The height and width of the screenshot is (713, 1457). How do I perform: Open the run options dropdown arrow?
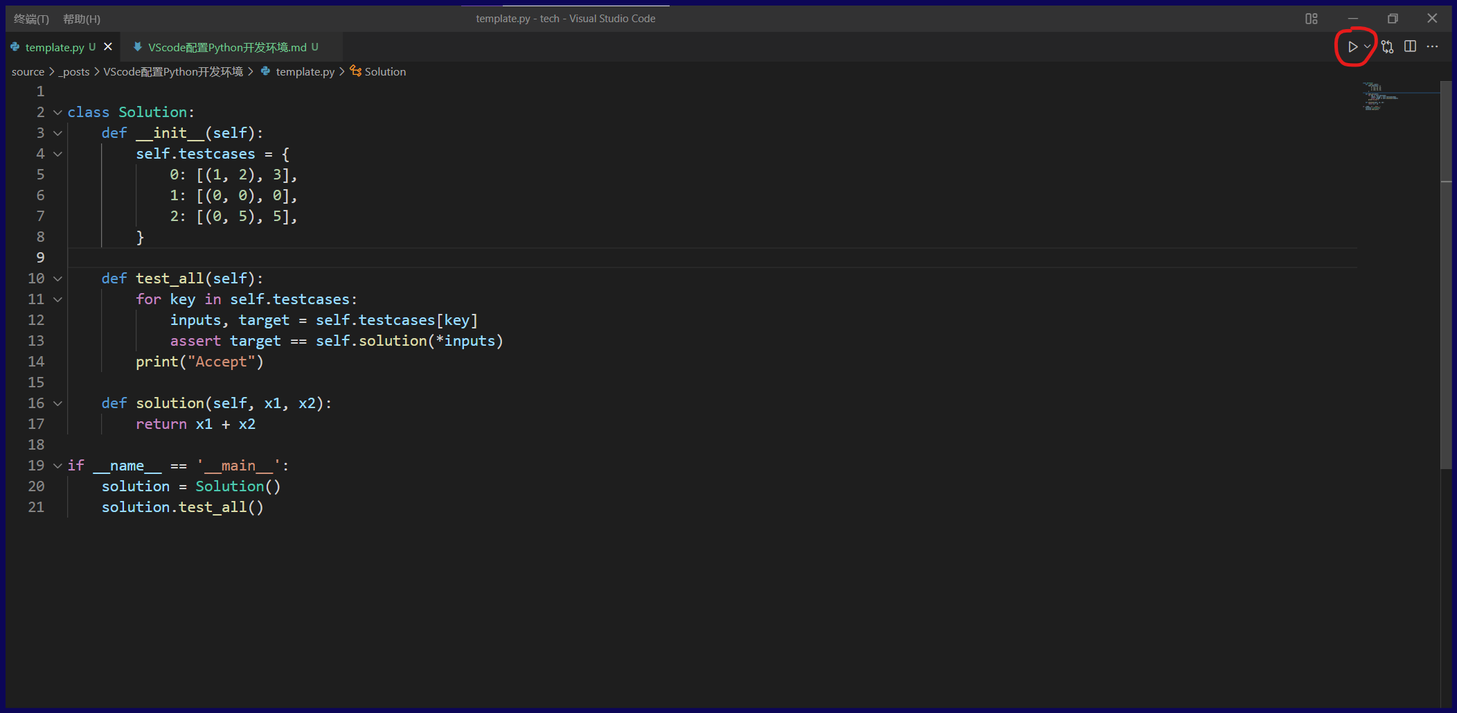[x=1367, y=47]
